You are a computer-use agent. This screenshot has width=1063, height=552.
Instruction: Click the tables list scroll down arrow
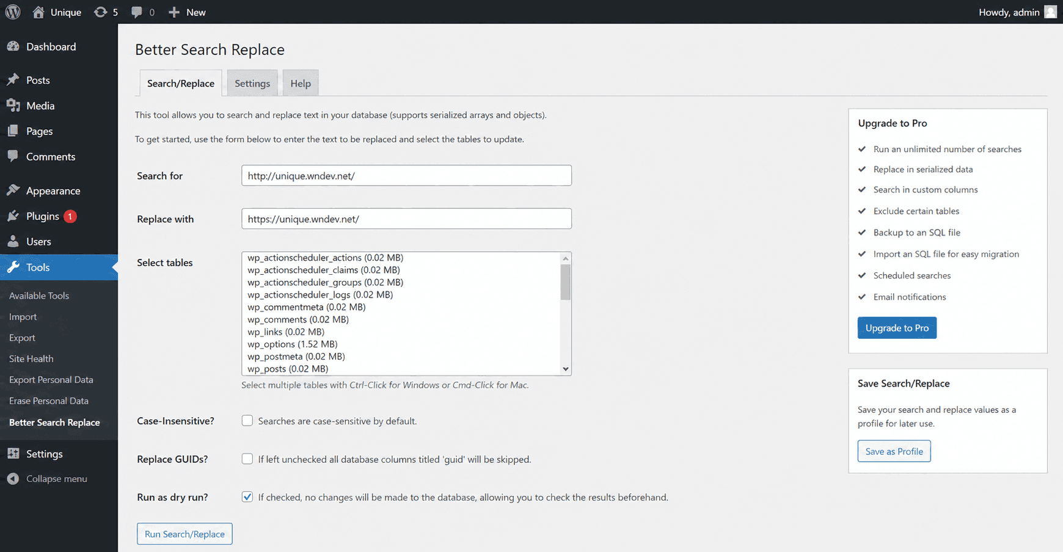(566, 369)
